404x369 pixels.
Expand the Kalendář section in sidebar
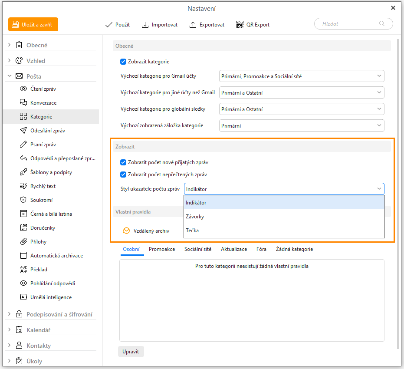pyautogui.click(x=10, y=330)
